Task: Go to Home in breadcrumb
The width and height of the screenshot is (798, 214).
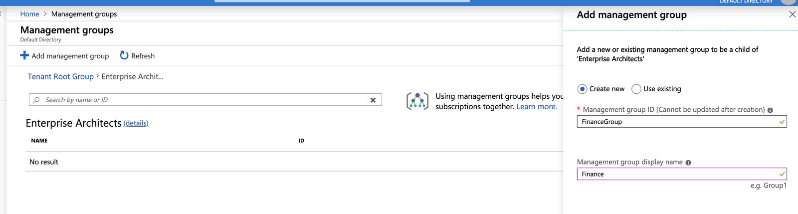Action: coord(29,14)
